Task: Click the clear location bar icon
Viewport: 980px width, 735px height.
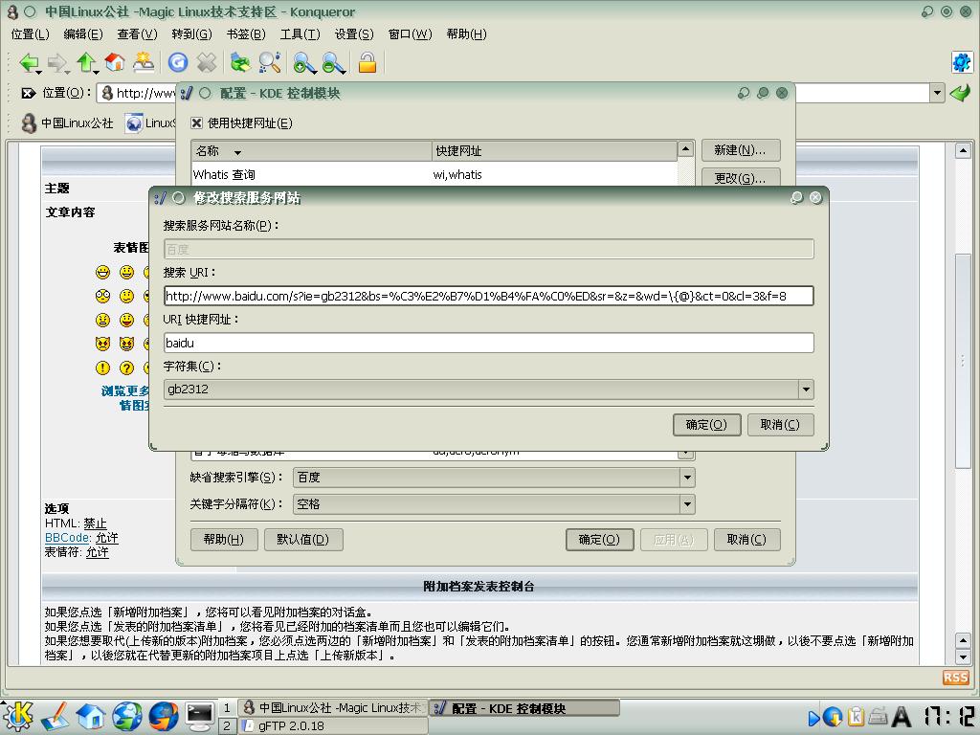Action: click(28, 93)
